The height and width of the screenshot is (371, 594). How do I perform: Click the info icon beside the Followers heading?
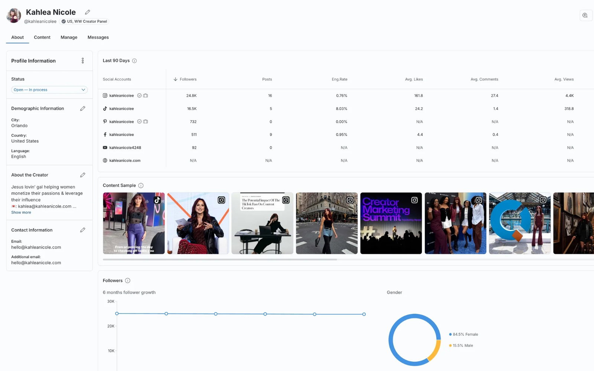(x=128, y=280)
